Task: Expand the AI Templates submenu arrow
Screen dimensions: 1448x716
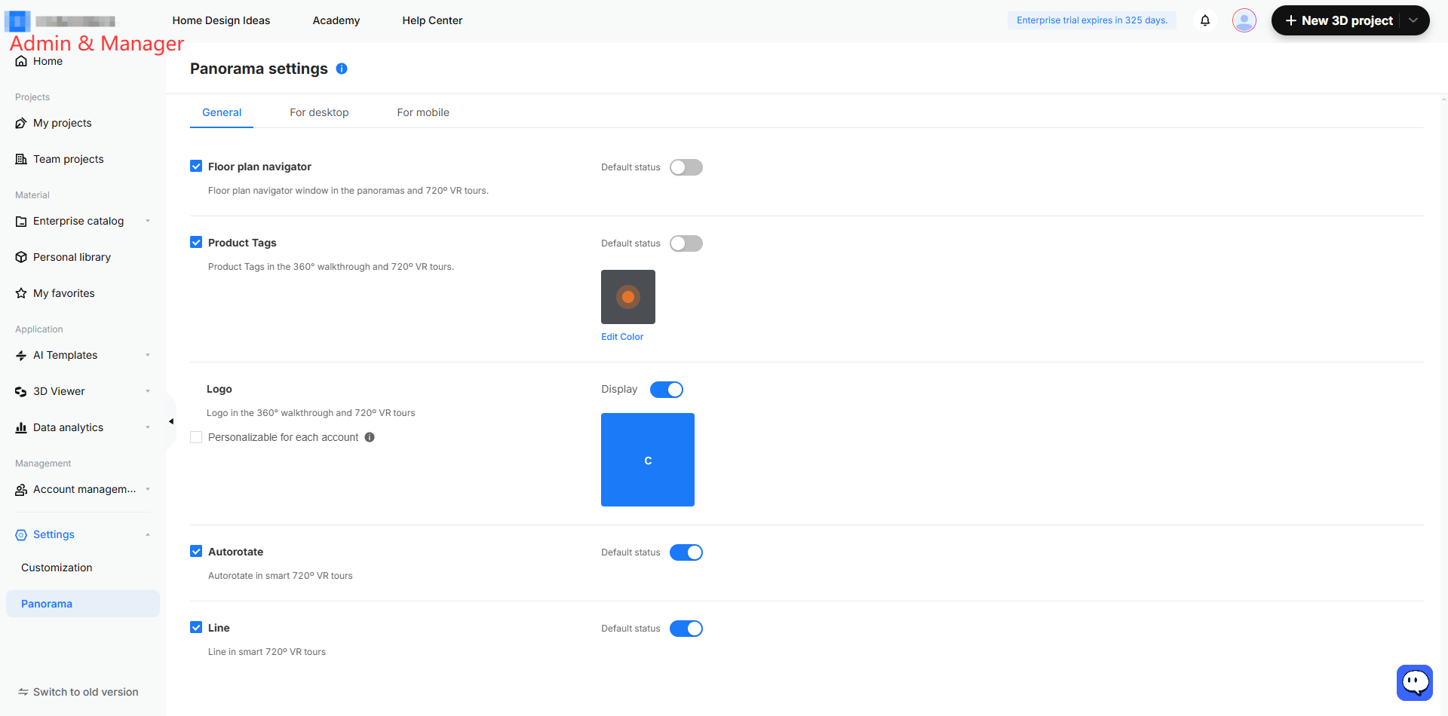Action: pos(148,355)
